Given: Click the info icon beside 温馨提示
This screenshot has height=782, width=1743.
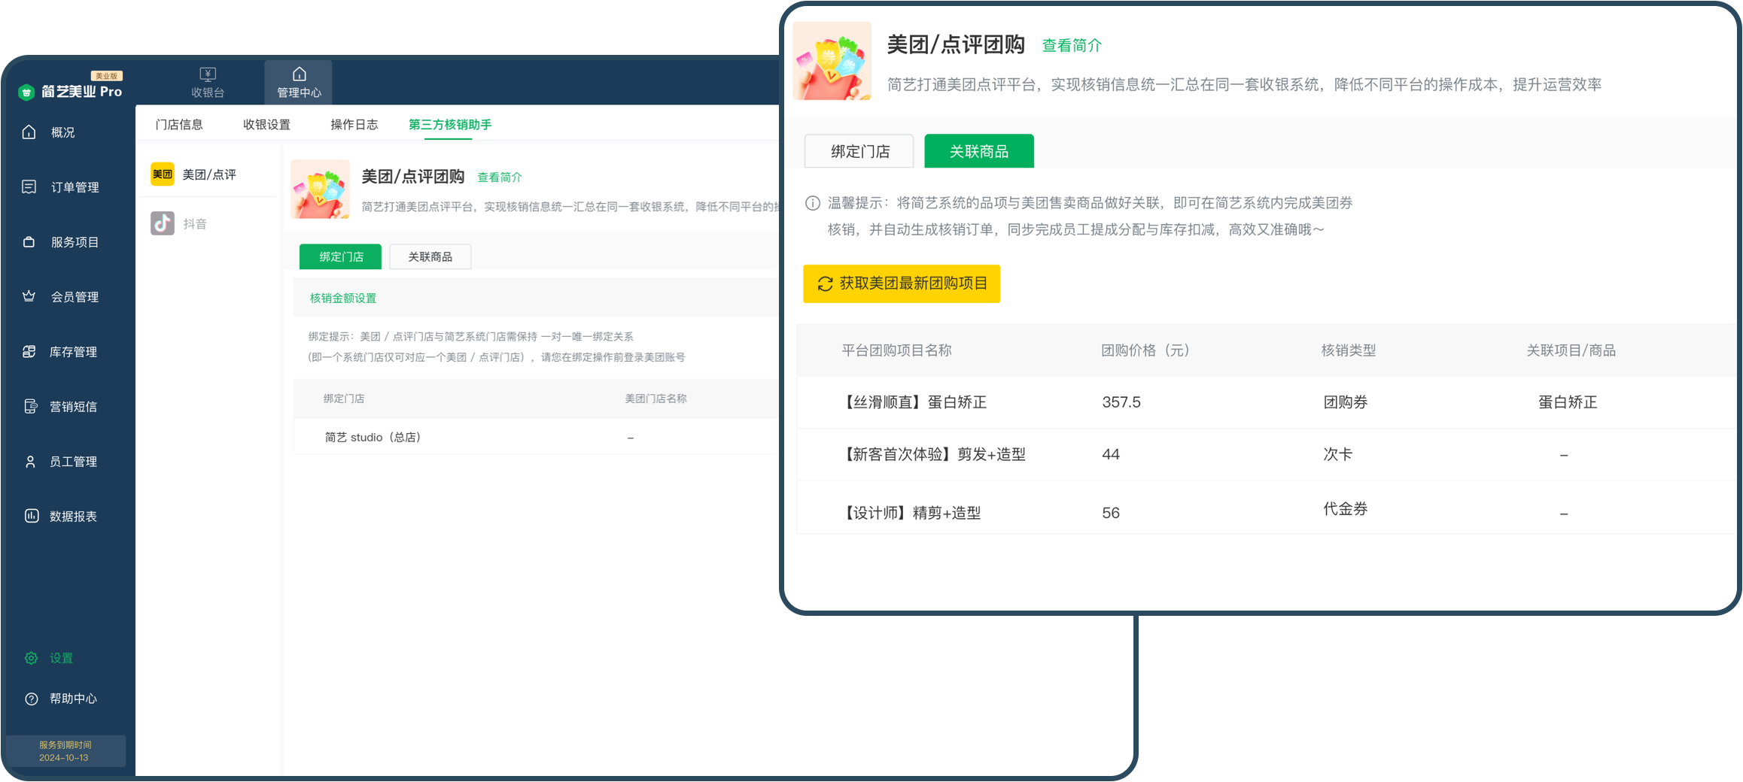Looking at the screenshot, I should click(x=813, y=203).
